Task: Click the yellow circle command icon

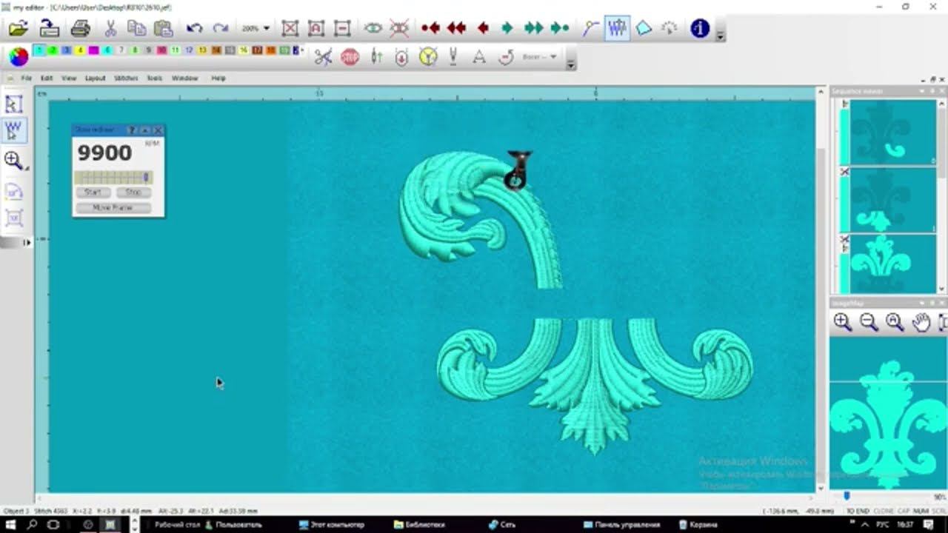Action: tap(428, 57)
